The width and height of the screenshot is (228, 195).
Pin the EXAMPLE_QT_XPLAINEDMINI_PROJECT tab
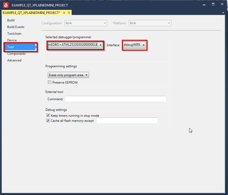tap(64, 13)
